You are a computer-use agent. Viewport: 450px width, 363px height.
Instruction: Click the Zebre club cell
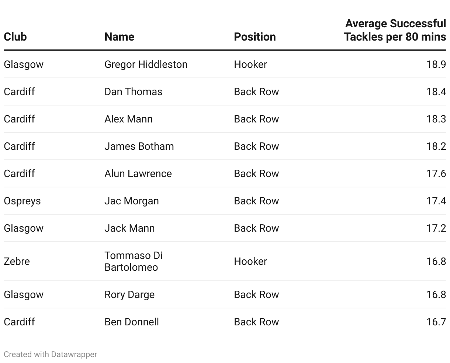[x=17, y=262]
